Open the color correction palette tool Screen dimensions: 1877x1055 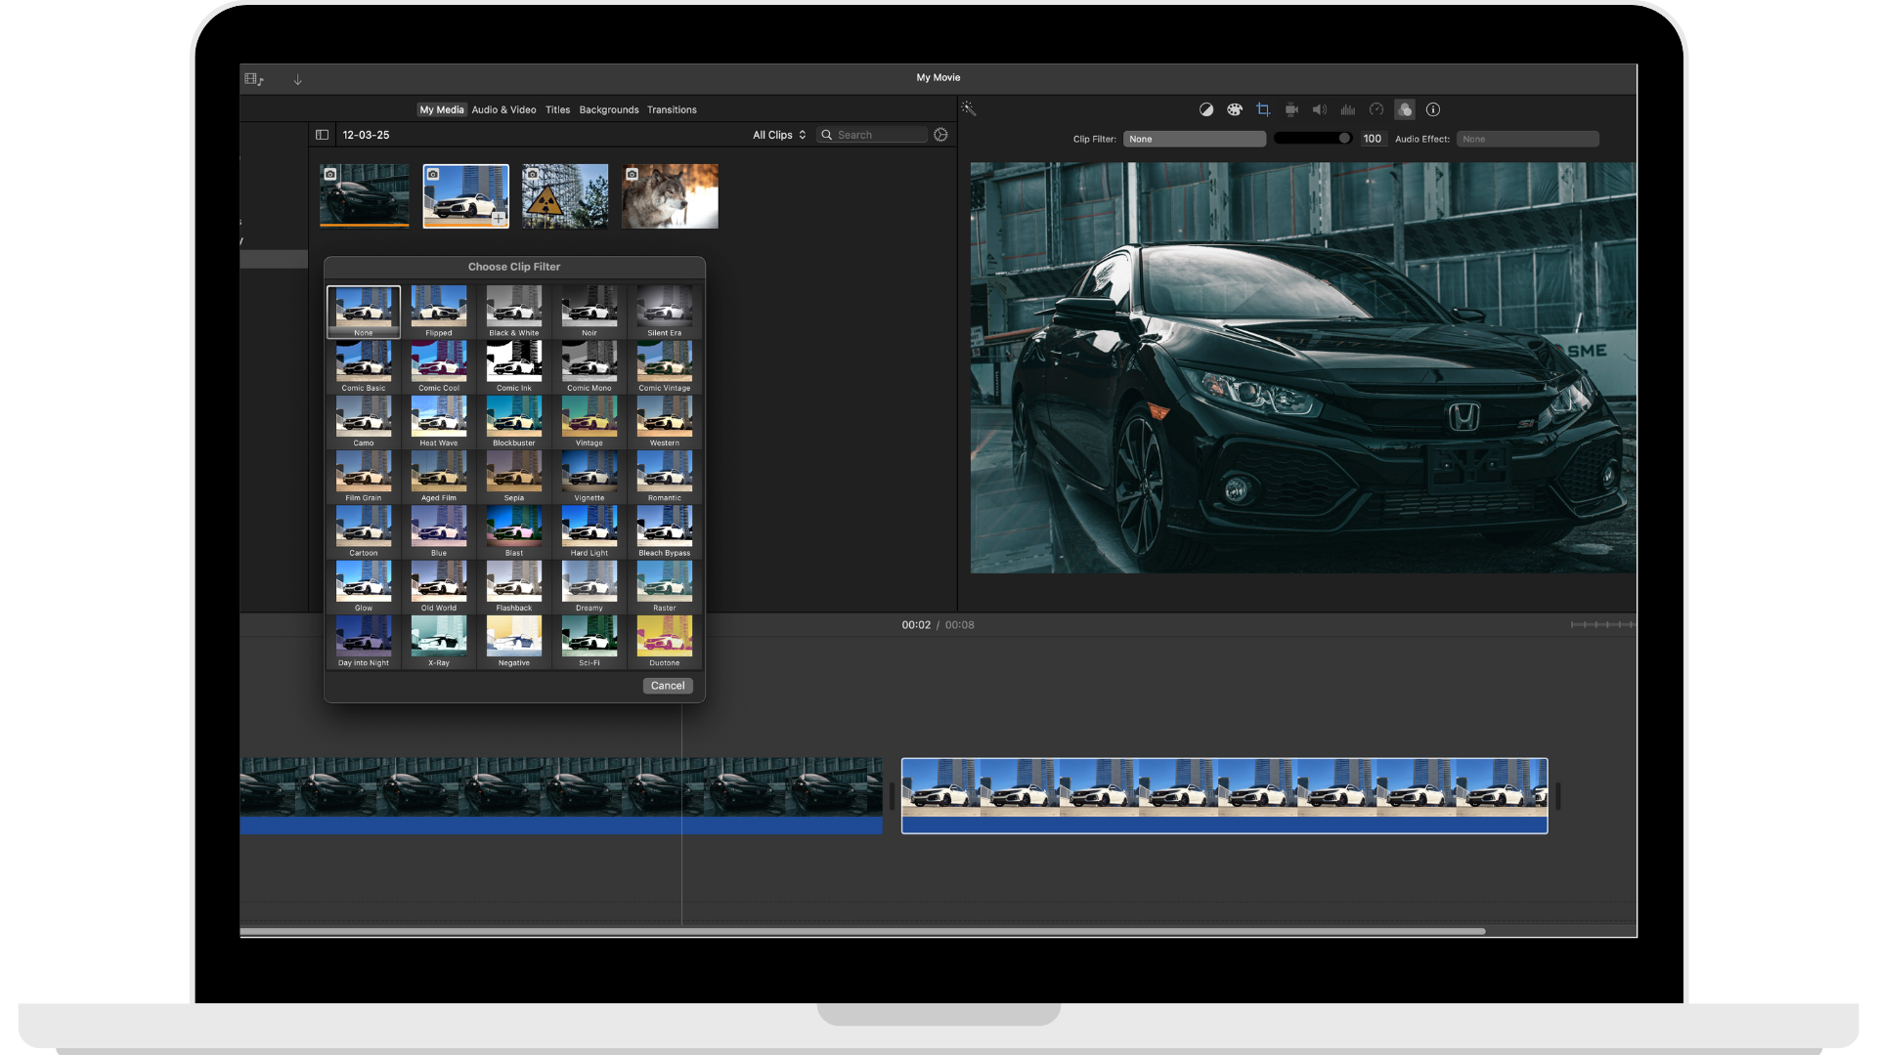(1235, 109)
